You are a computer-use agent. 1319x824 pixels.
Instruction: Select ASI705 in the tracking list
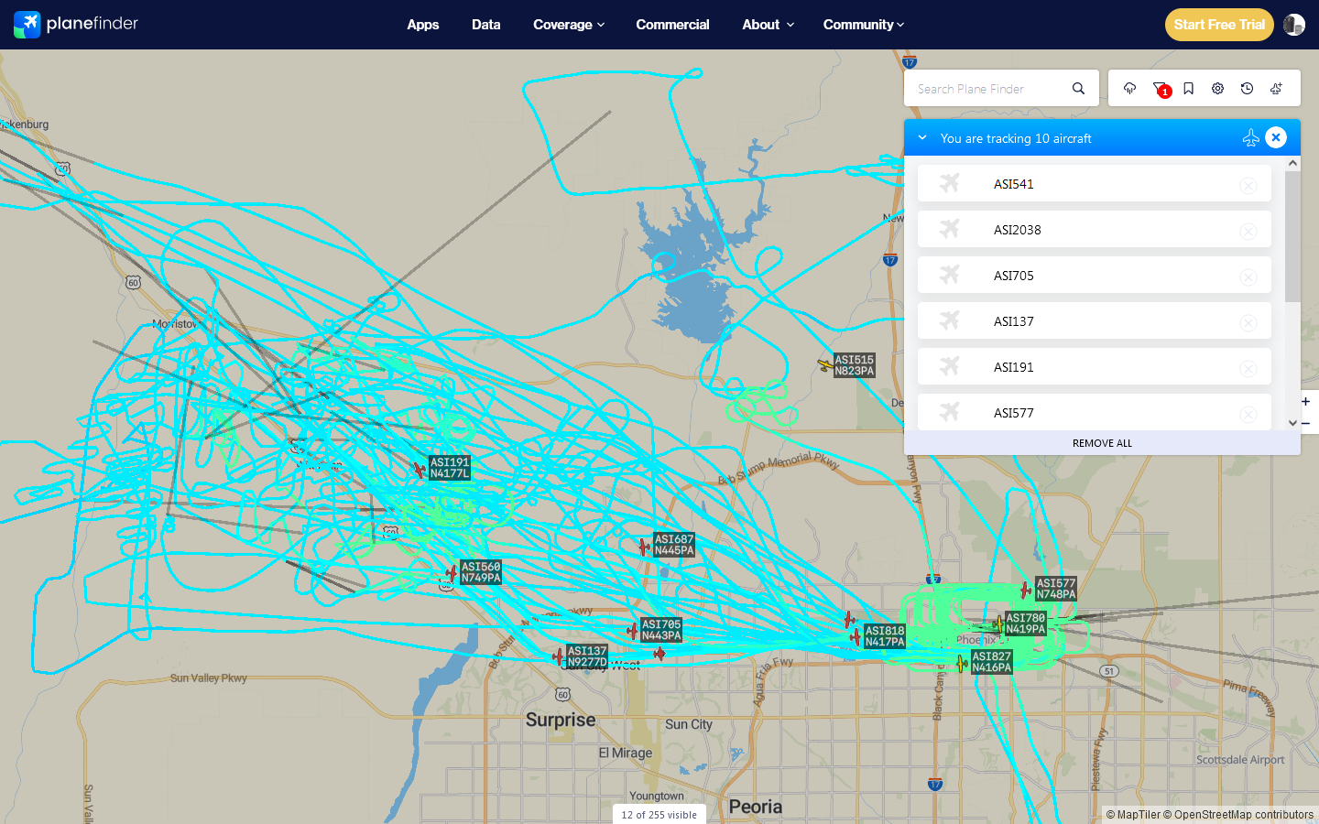pos(1095,276)
